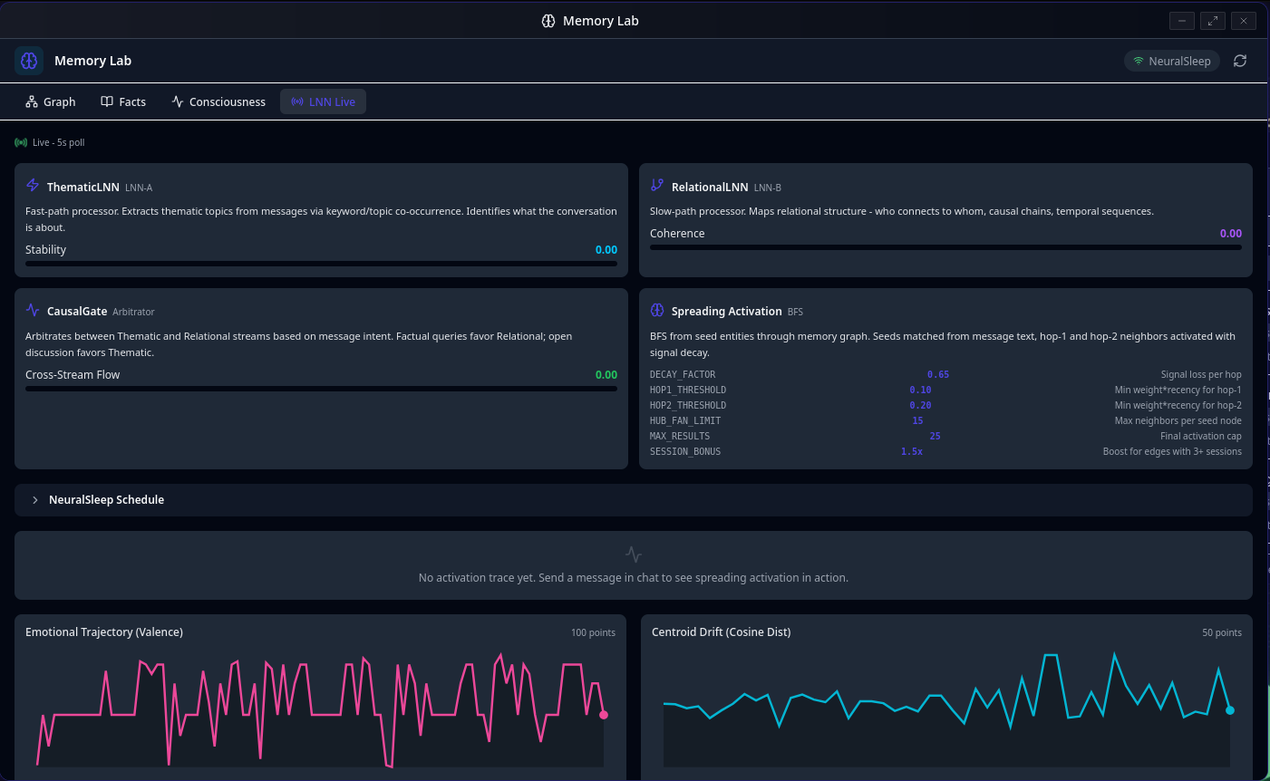The height and width of the screenshot is (781, 1270).
Task: Open the Memory Lab brain logo
Action: click(x=29, y=60)
